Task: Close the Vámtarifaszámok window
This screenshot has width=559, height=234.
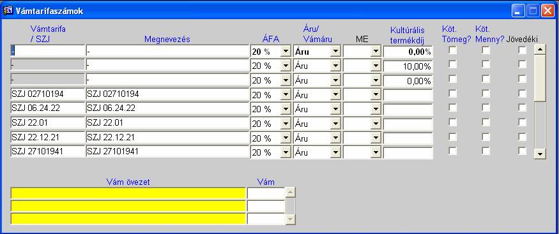Action: (548, 11)
